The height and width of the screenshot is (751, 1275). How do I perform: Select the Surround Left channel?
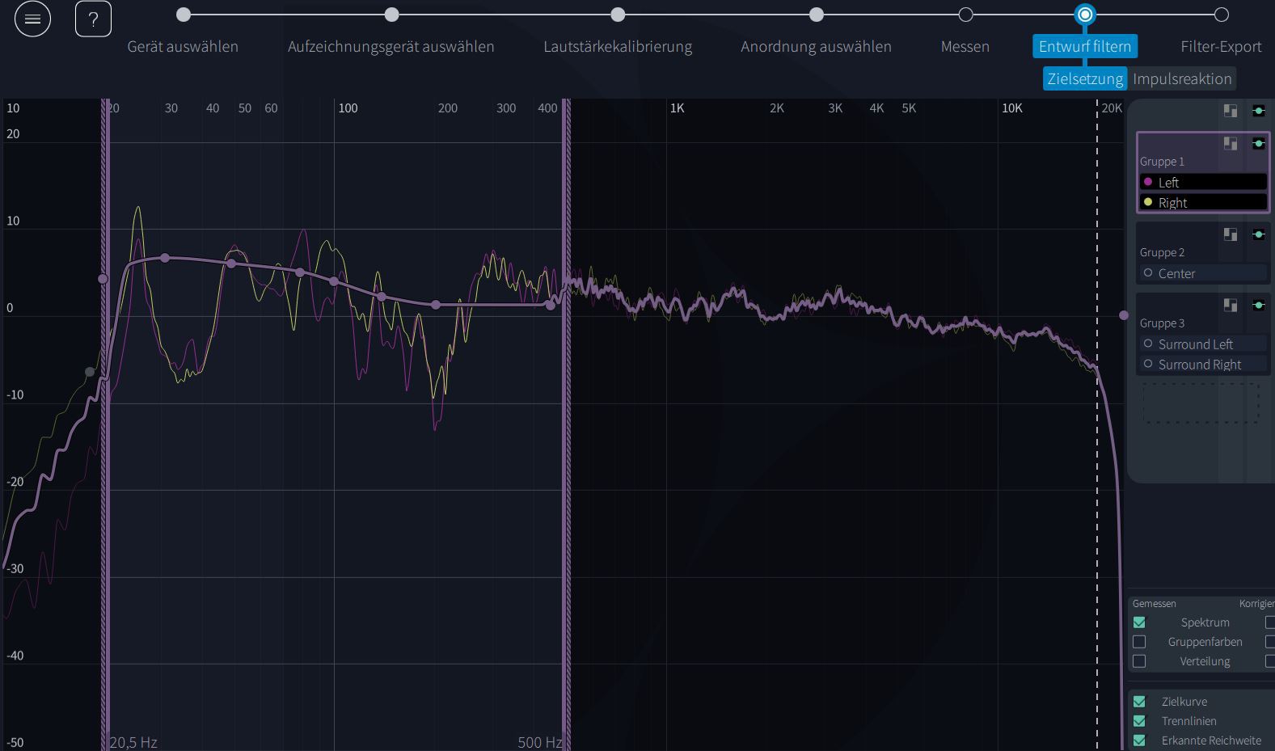coord(1203,344)
